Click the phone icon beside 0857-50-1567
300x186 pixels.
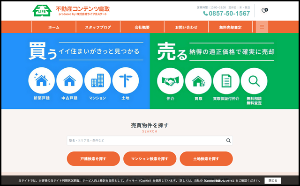205,14
